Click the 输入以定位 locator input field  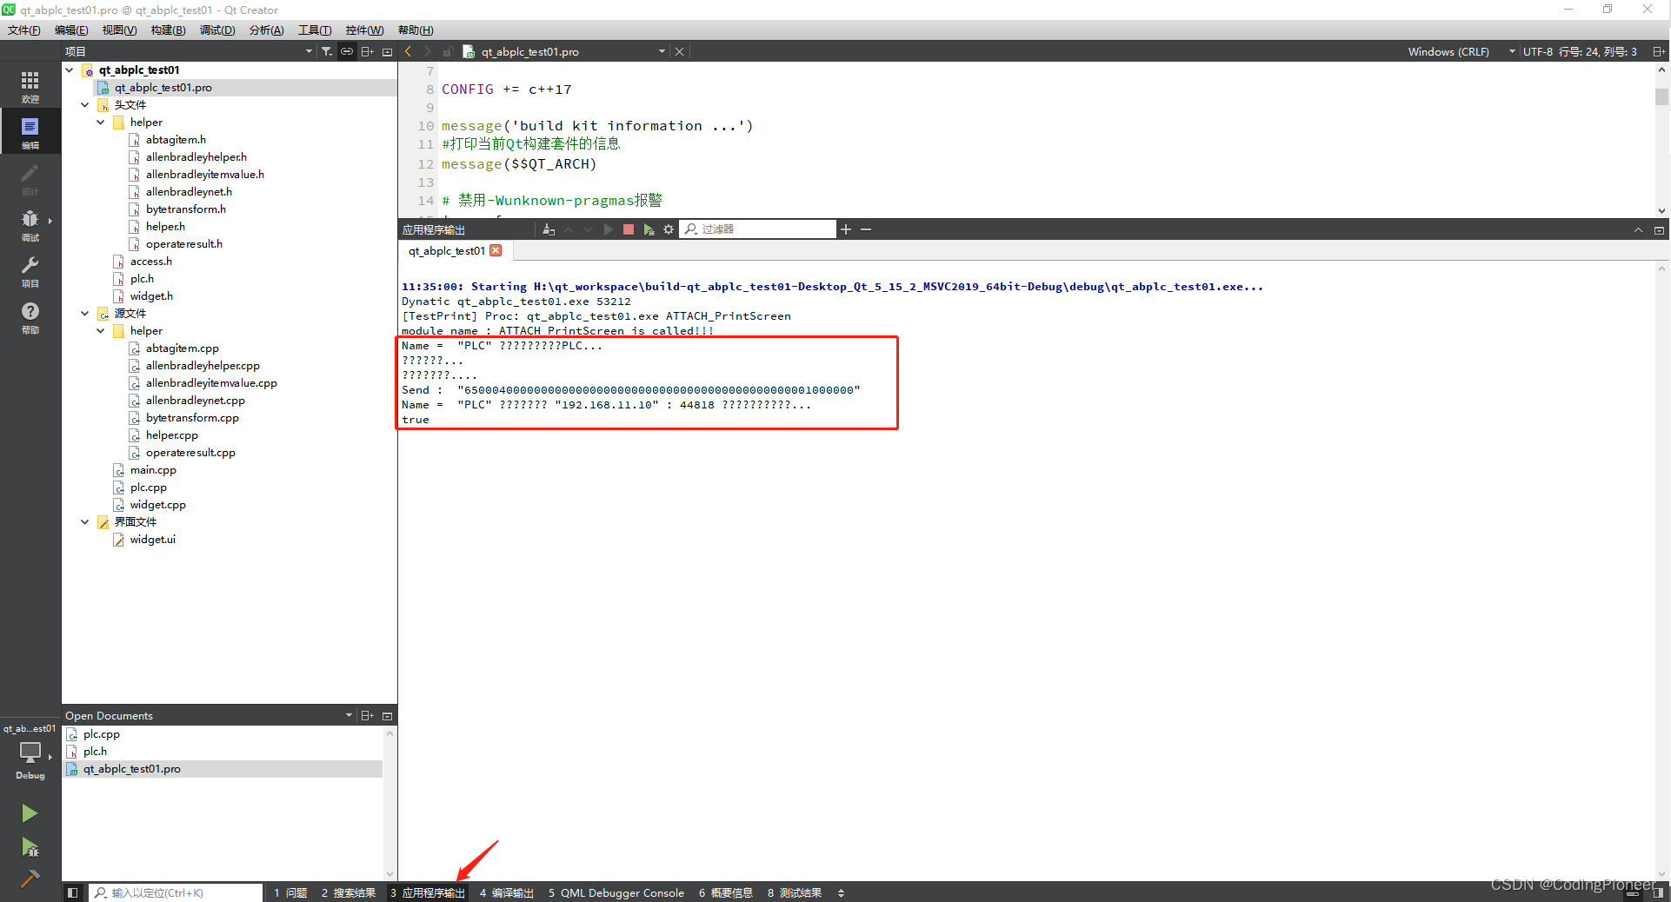tap(176, 892)
